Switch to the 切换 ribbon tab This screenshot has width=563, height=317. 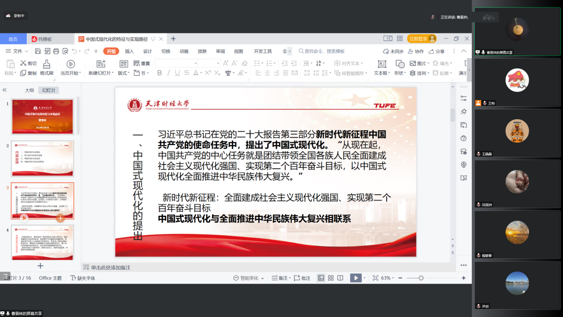pyautogui.click(x=166, y=51)
